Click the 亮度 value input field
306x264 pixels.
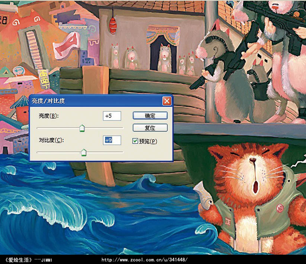pos(112,116)
